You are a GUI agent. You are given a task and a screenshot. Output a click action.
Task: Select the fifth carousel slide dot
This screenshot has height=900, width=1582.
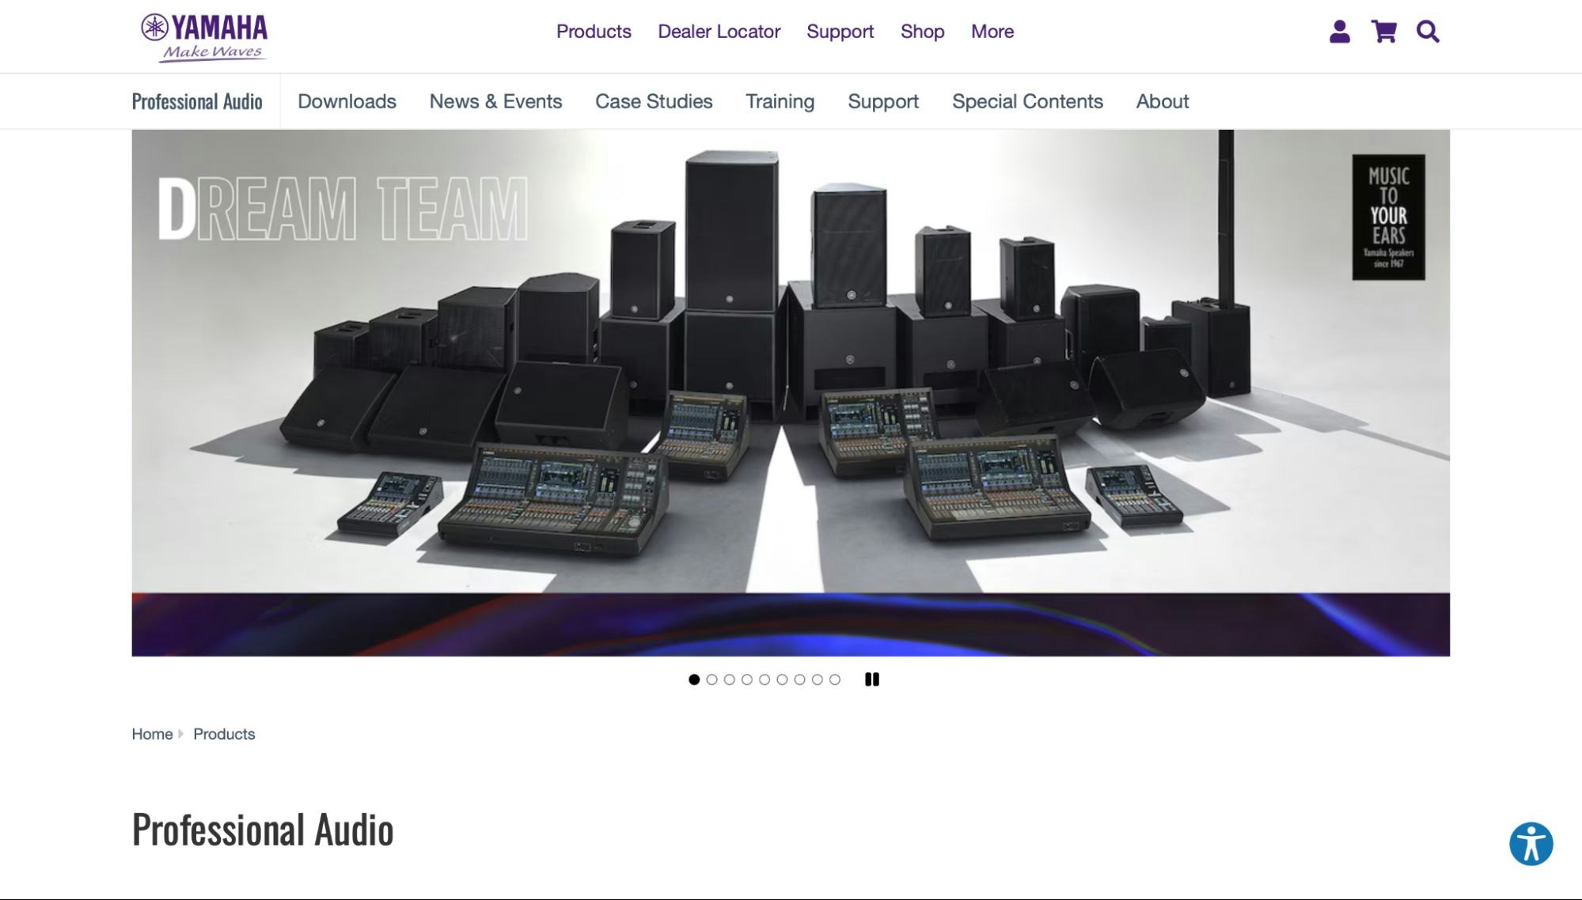764,679
